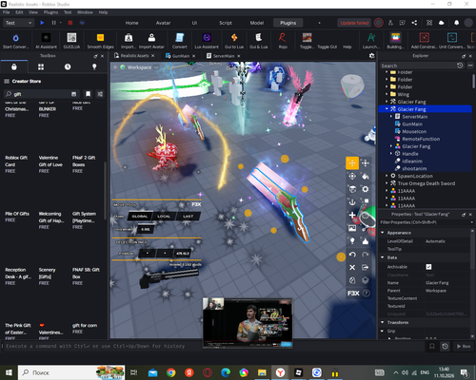The image size is (476, 380).
Task: Expand the Wing folder
Action: click(x=387, y=94)
